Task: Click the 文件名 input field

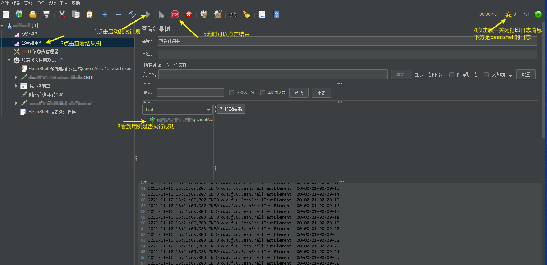Action: (273, 74)
